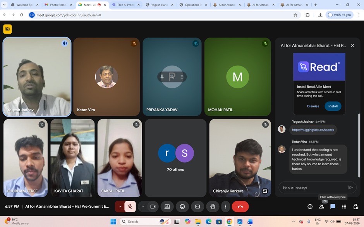Unmute the microphone
The image size is (364, 227).
tap(130, 207)
